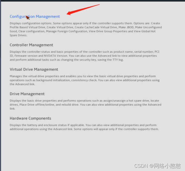
Task: Open the Configuration Management link
Action: (35, 17)
